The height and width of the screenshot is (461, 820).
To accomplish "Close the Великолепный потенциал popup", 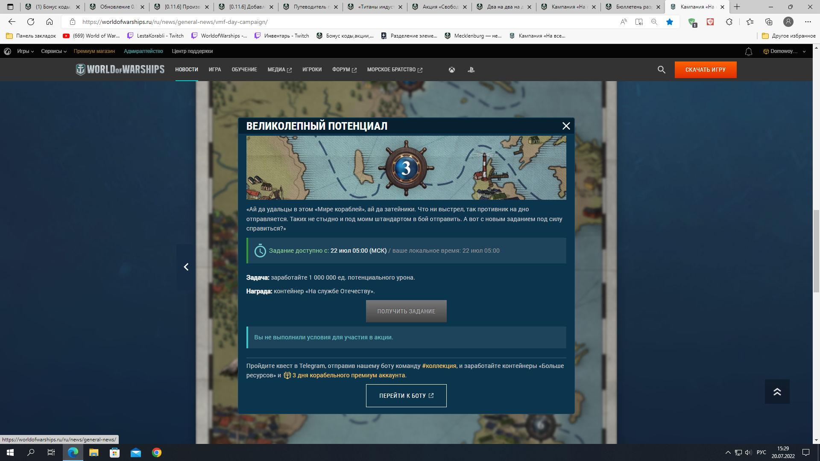I will tap(566, 126).
